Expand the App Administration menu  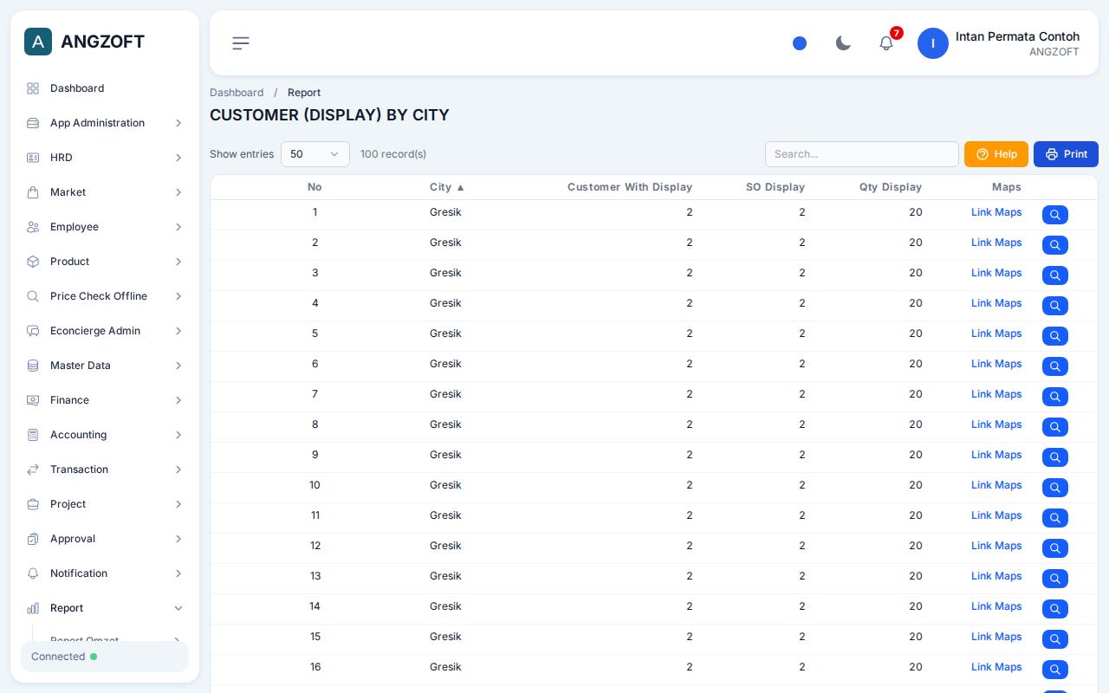pos(105,123)
